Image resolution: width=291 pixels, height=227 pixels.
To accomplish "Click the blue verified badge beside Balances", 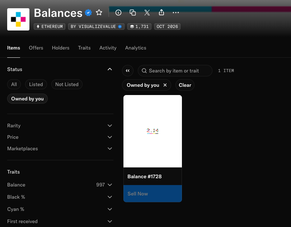I will (88, 13).
